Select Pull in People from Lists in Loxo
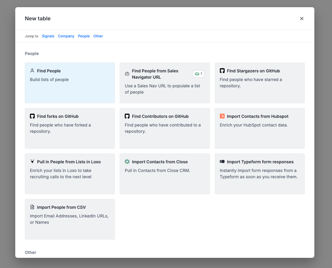The height and width of the screenshot is (268, 332). pos(70,174)
